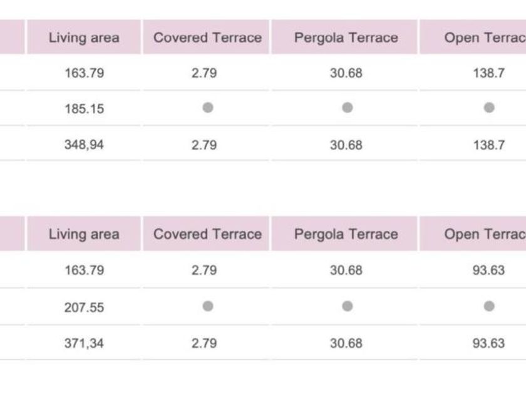Click the 138.7 value in the 348,94 row
The width and height of the screenshot is (526, 394).
coord(489,145)
